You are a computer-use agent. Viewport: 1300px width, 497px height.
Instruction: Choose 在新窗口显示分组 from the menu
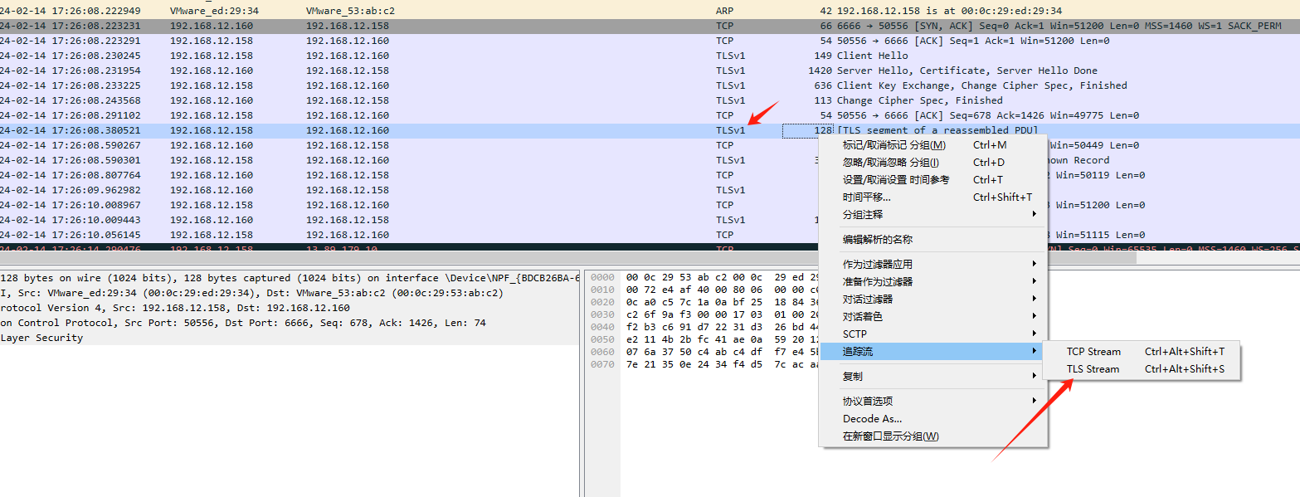pos(890,436)
